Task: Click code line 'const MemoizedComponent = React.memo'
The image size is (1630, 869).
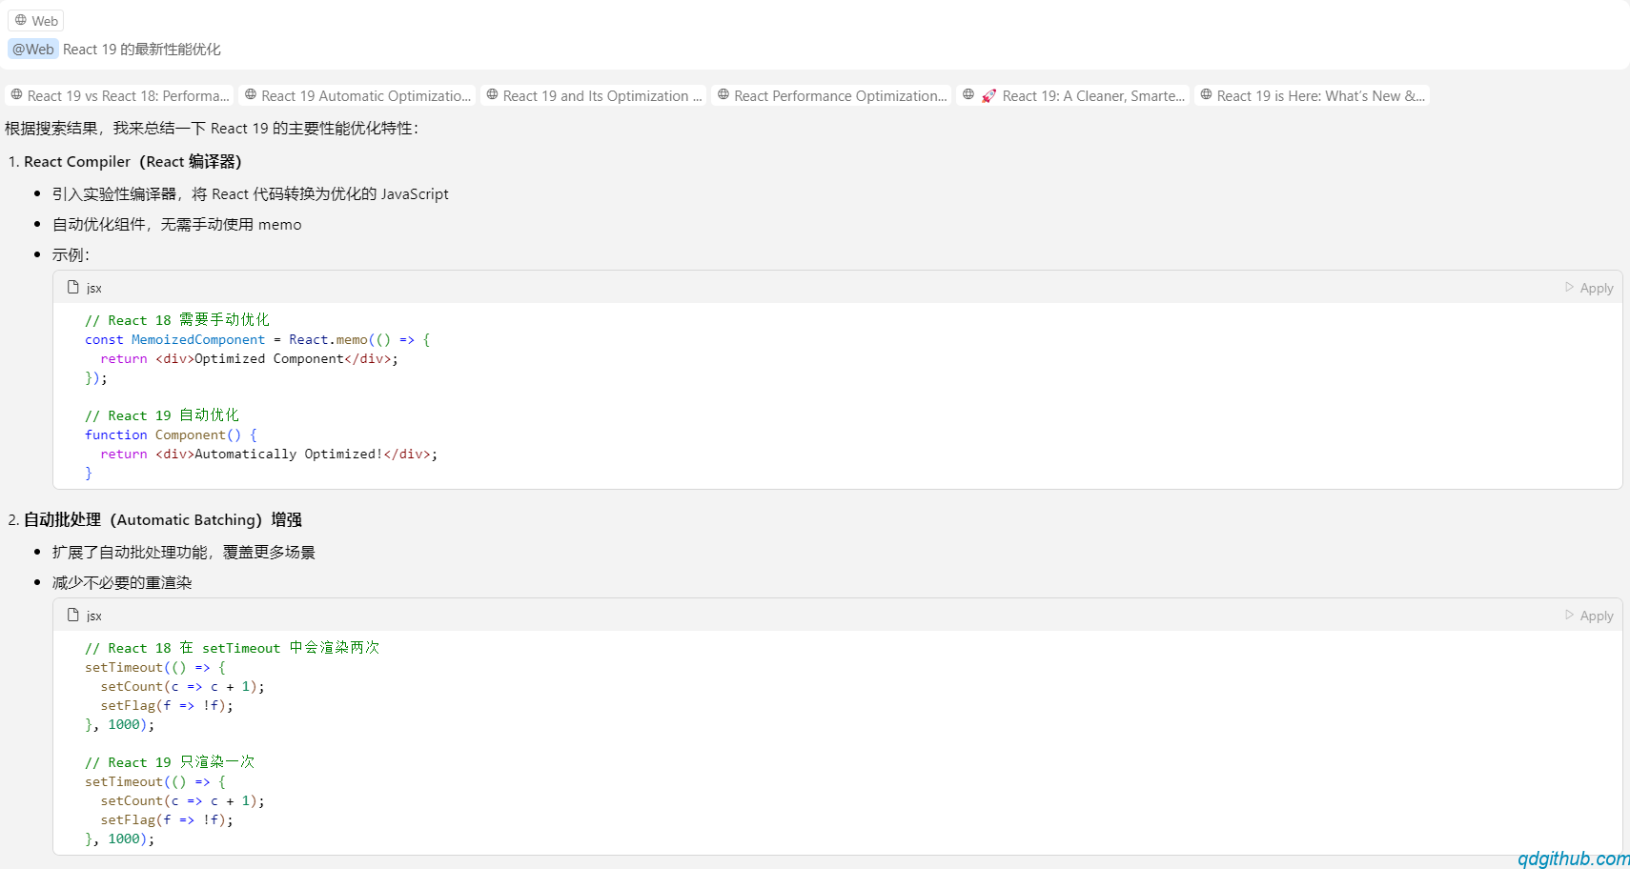Action: [257, 340]
